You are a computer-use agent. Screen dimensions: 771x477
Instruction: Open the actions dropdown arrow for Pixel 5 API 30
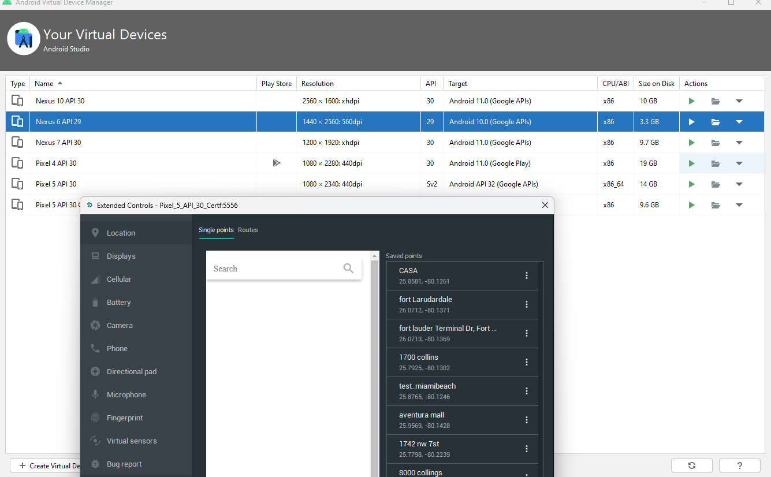coord(739,184)
